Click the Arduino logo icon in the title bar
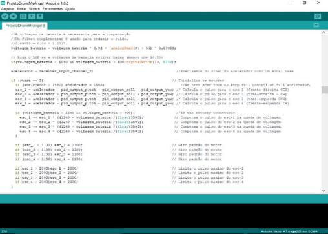 point(3,3)
